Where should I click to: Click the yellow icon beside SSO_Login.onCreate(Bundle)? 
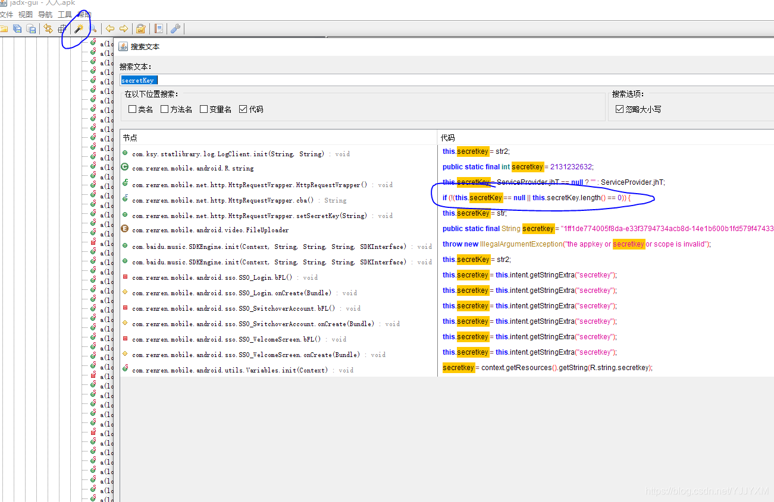(x=125, y=292)
